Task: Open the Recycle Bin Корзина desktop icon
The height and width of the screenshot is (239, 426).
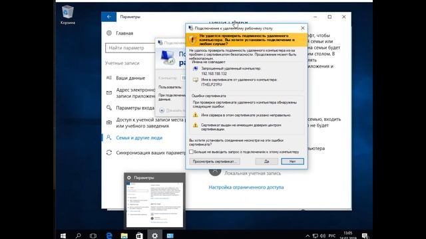Action: coord(68,15)
